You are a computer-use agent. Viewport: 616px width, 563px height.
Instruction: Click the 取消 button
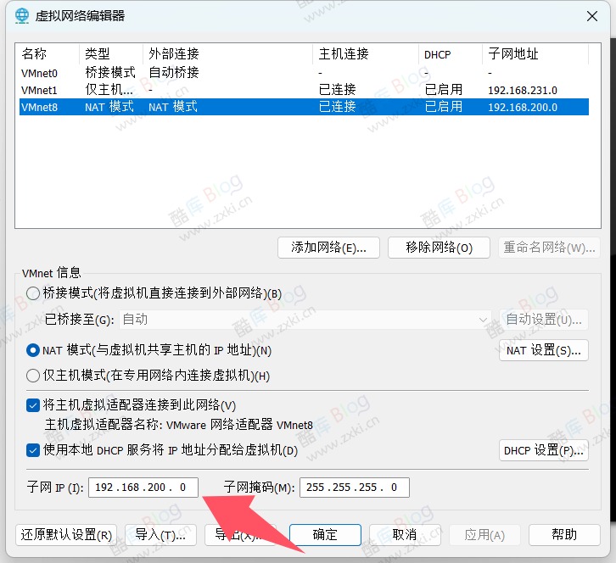coord(405,535)
